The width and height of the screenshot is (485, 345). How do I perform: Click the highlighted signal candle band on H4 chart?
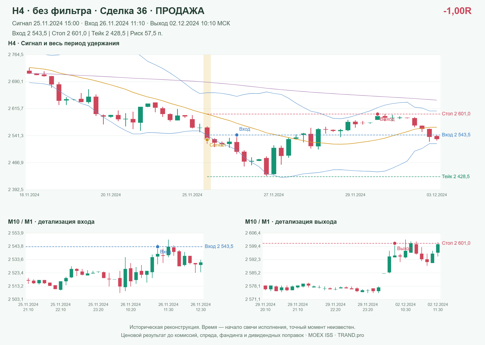point(207,122)
